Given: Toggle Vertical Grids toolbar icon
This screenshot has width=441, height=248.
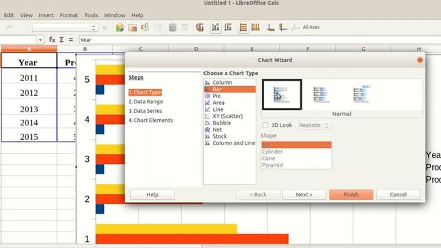Looking at the screenshot, I should coord(256,28).
